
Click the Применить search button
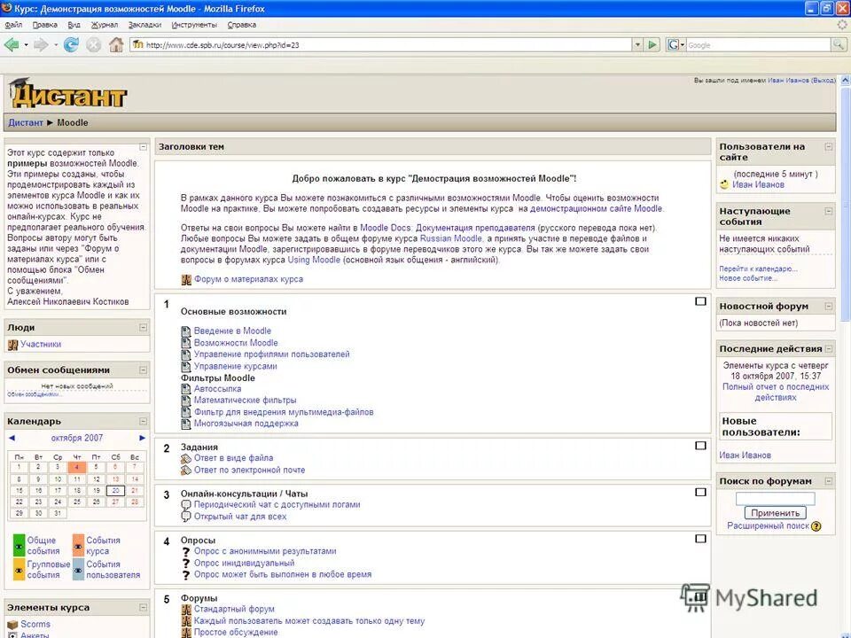pos(775,513)
